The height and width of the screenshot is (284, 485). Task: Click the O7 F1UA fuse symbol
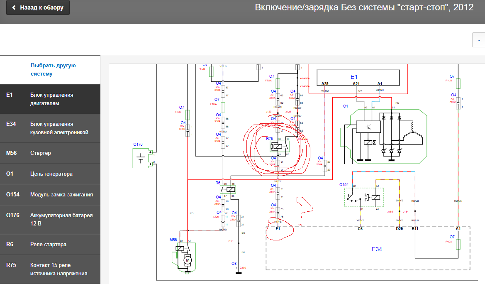223,107
